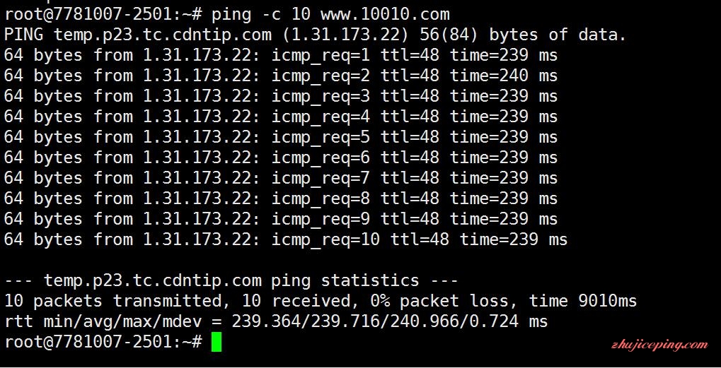Click the icmp_req=5 output line
721x368 pixels.
[x=280, y=137]
